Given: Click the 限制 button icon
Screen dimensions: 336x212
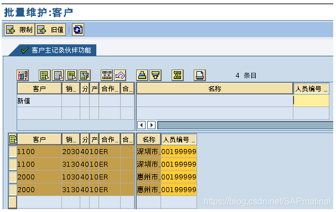Looking at the screenshot, I should [11, 29].
